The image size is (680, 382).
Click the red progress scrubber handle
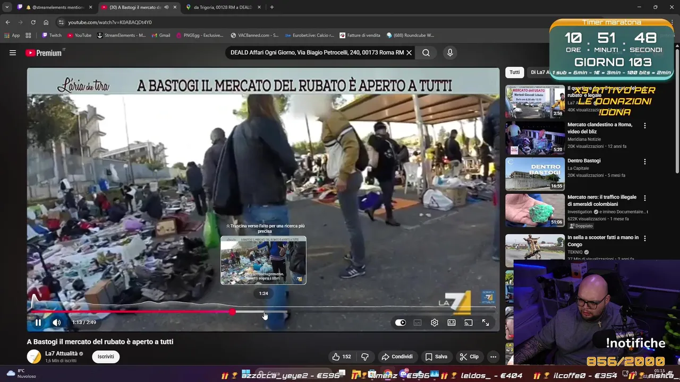click(x=232, y=312)
